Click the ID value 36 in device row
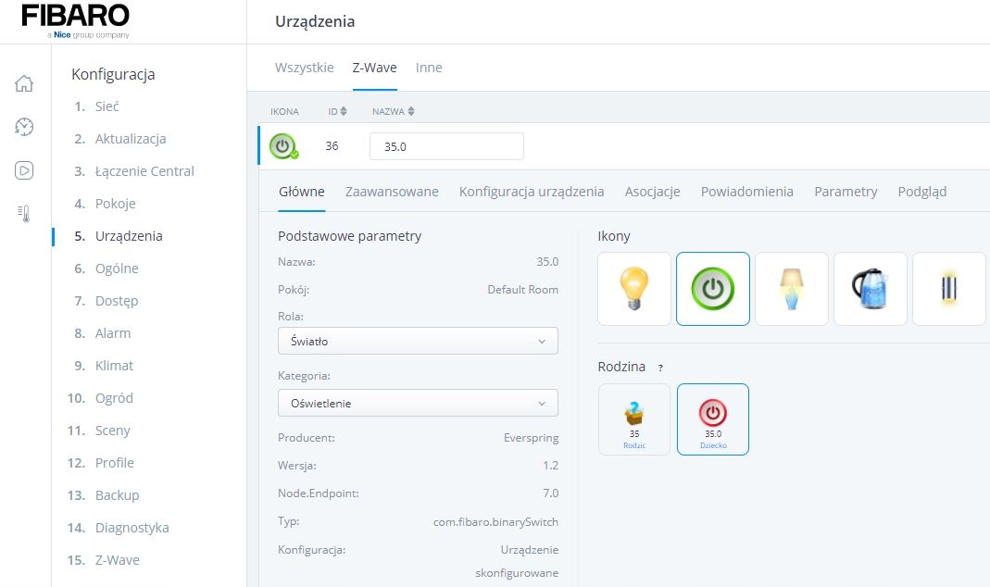This screenshot has width=990, height=587. point(332,145)
